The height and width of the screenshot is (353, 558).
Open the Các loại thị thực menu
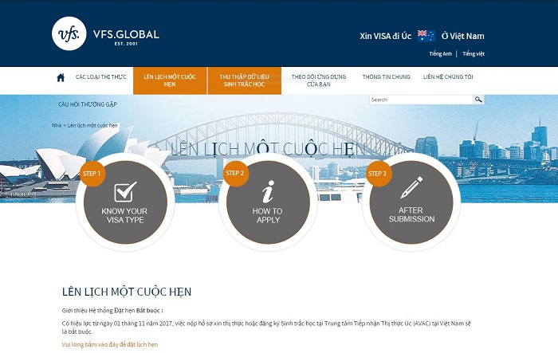[x=100, y=76]
